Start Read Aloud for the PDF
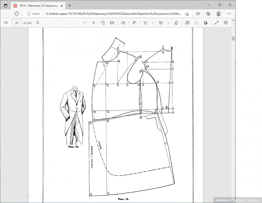Image resolution: width=262 pixels, height=203 pixels. (x=134, y=22)
